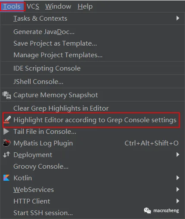Viewport: 185px width, 219px height.
Task: Open the Help menu
Action: tap(85, 6)
